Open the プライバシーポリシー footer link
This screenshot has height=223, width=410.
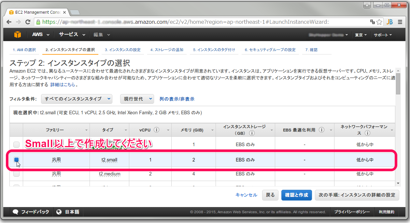pyautogui.click(x=352, y=212)
